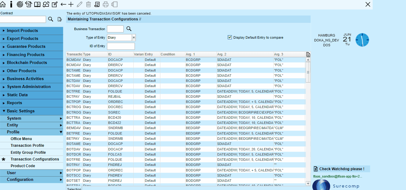Expand Other Products menu
Image resolution: width=406 pixels, height=190 pixels.
[x=32, y=71]
